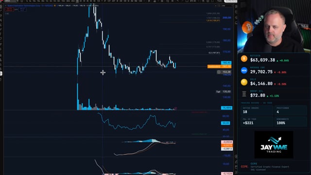Viewport: 311px width, 175px height.
Task: Select the highlighted timeframe in top toolbar
Action: pyautogui.click(x=77, y=1)
